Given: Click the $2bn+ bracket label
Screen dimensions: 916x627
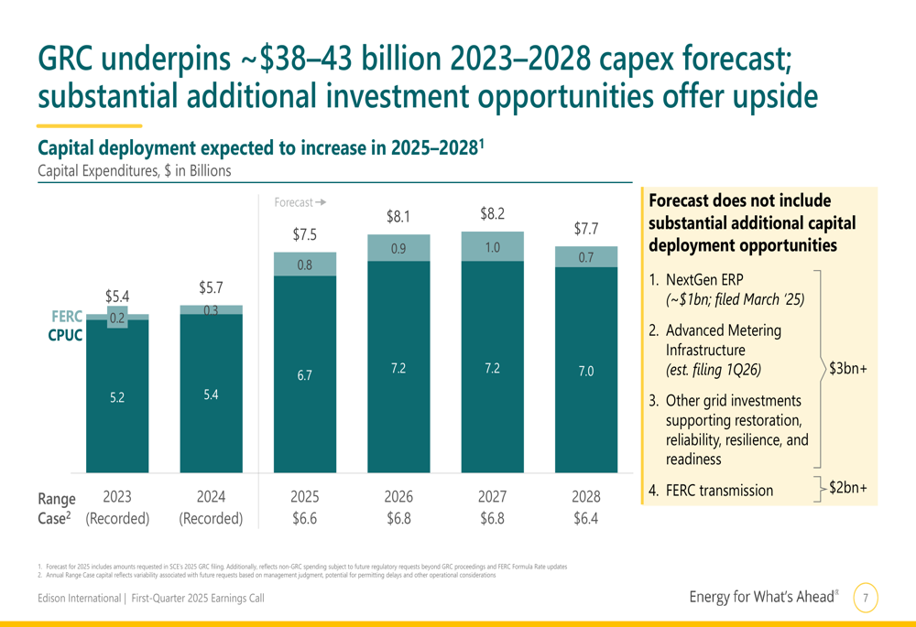Looking at the screenshot, I should [x=847, y=487].
